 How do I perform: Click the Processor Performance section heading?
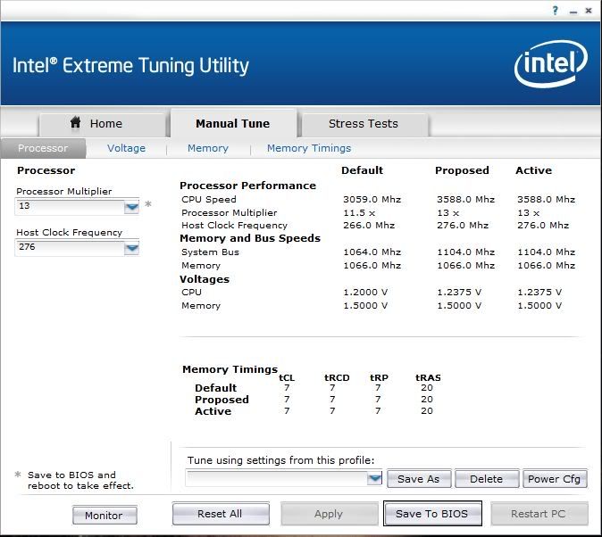(248, 186)
